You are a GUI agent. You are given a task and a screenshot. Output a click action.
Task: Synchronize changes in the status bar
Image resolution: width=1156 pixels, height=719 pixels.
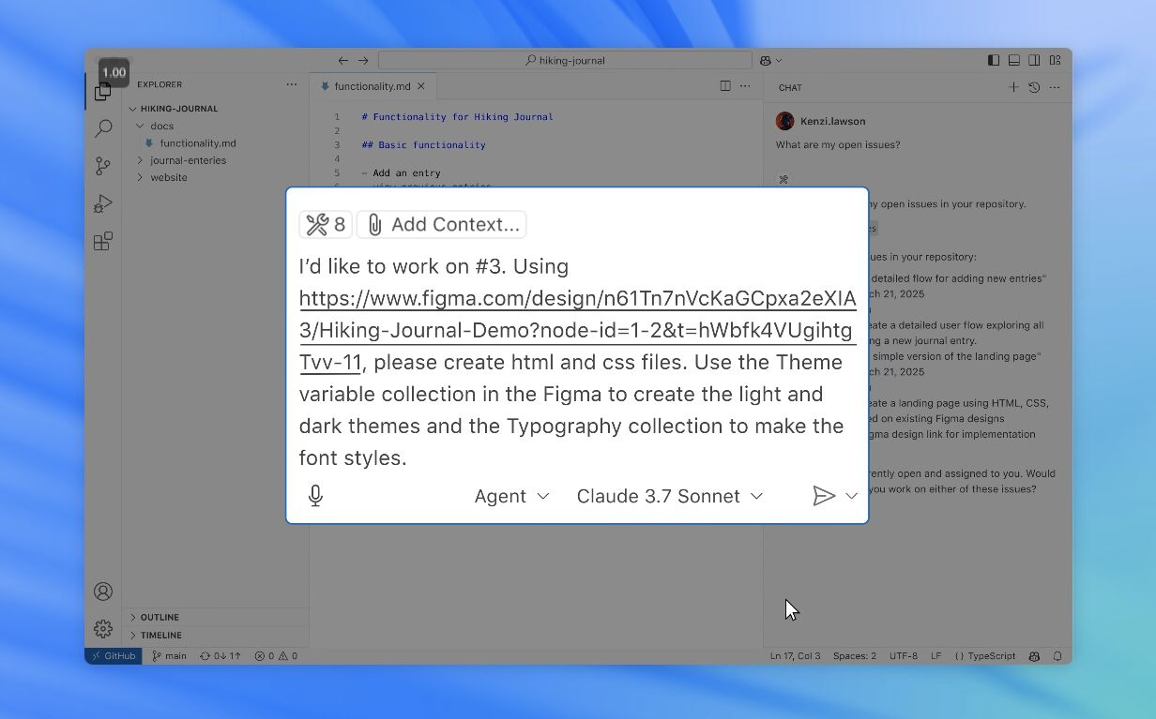[x=221, y=656]
